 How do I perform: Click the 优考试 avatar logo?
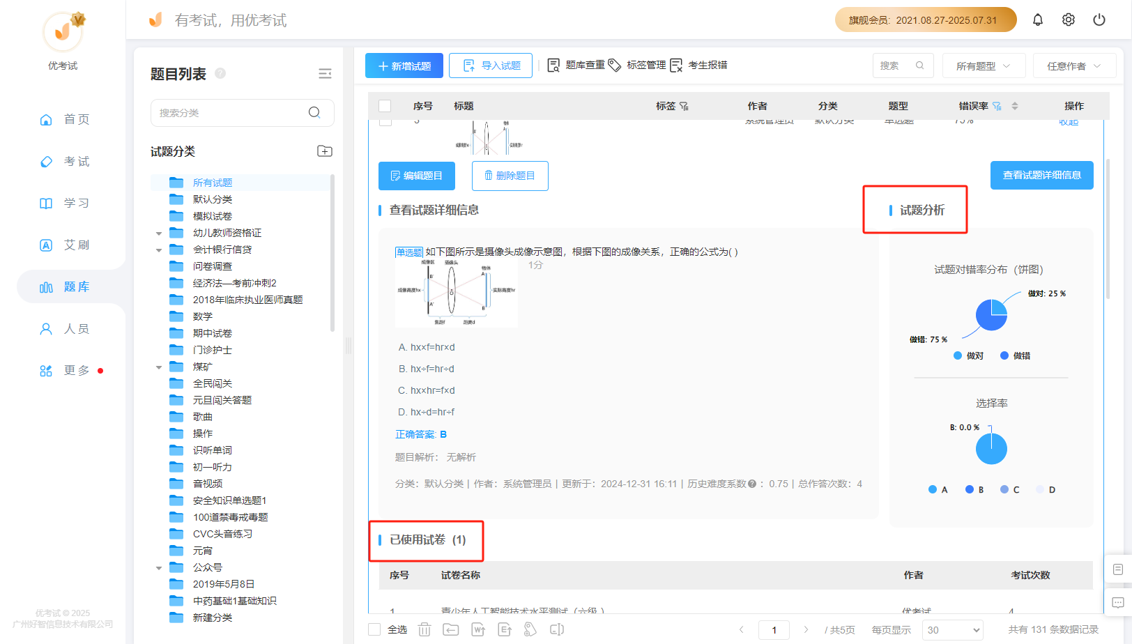(x=63, y=32)
